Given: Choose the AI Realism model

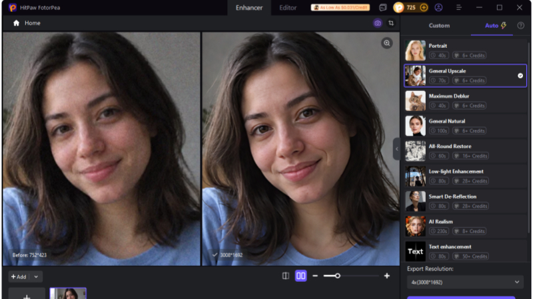Looking at the screenshot, I should (465, 226).
